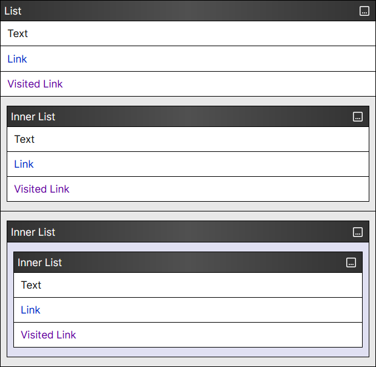Screen dimensions: 376x367
Task: Click the innermost nested Inner List header title
Action: pos(39,262)
